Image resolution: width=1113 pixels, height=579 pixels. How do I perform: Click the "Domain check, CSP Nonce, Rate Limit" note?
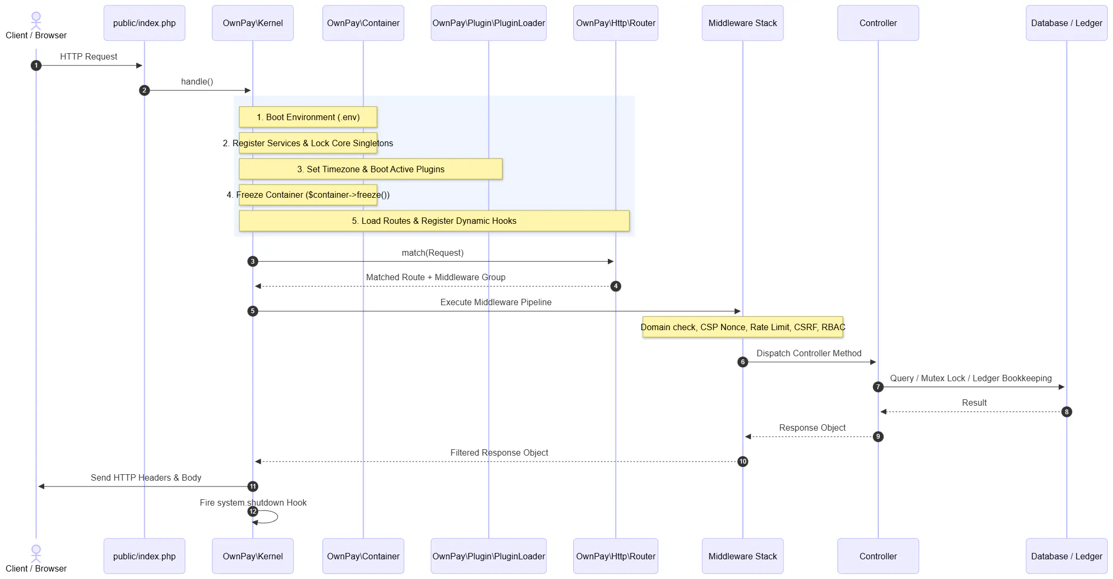point(743,327)
